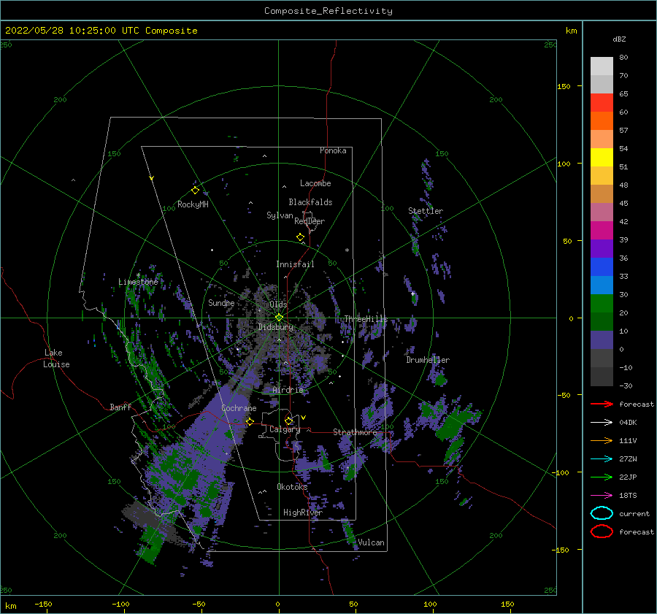This screenshot has height=614, width=657.
Task: Click the Sundre city label
Action: click(x=221, y=302)
